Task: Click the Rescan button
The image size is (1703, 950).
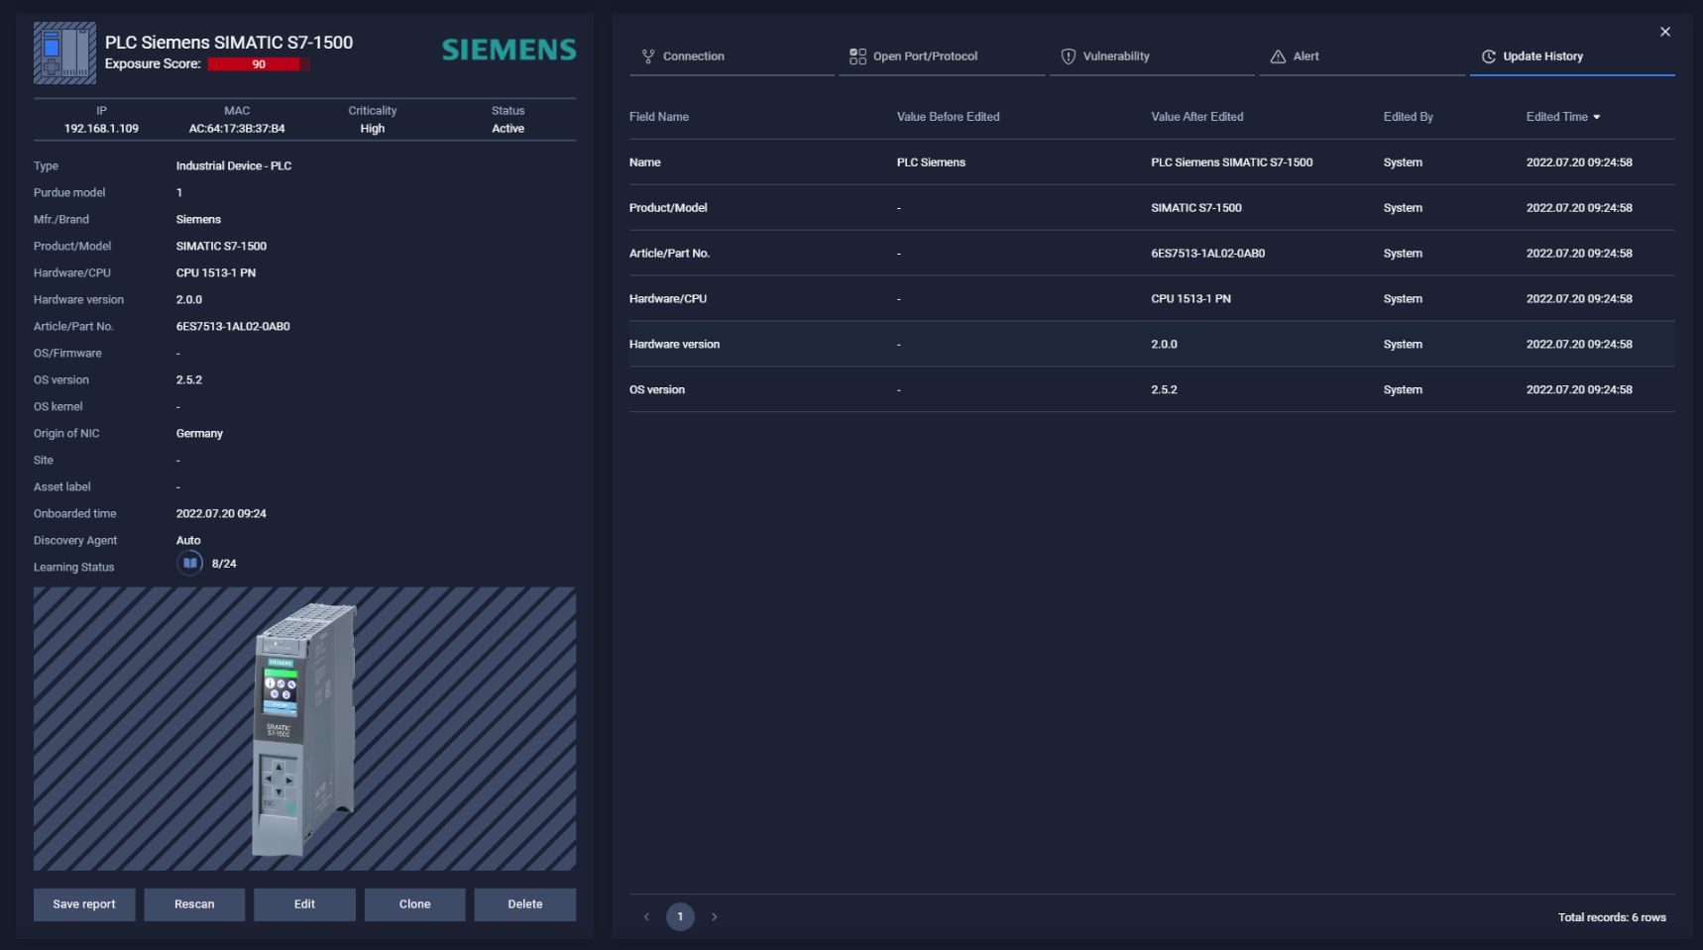Action: pos(194,904)
